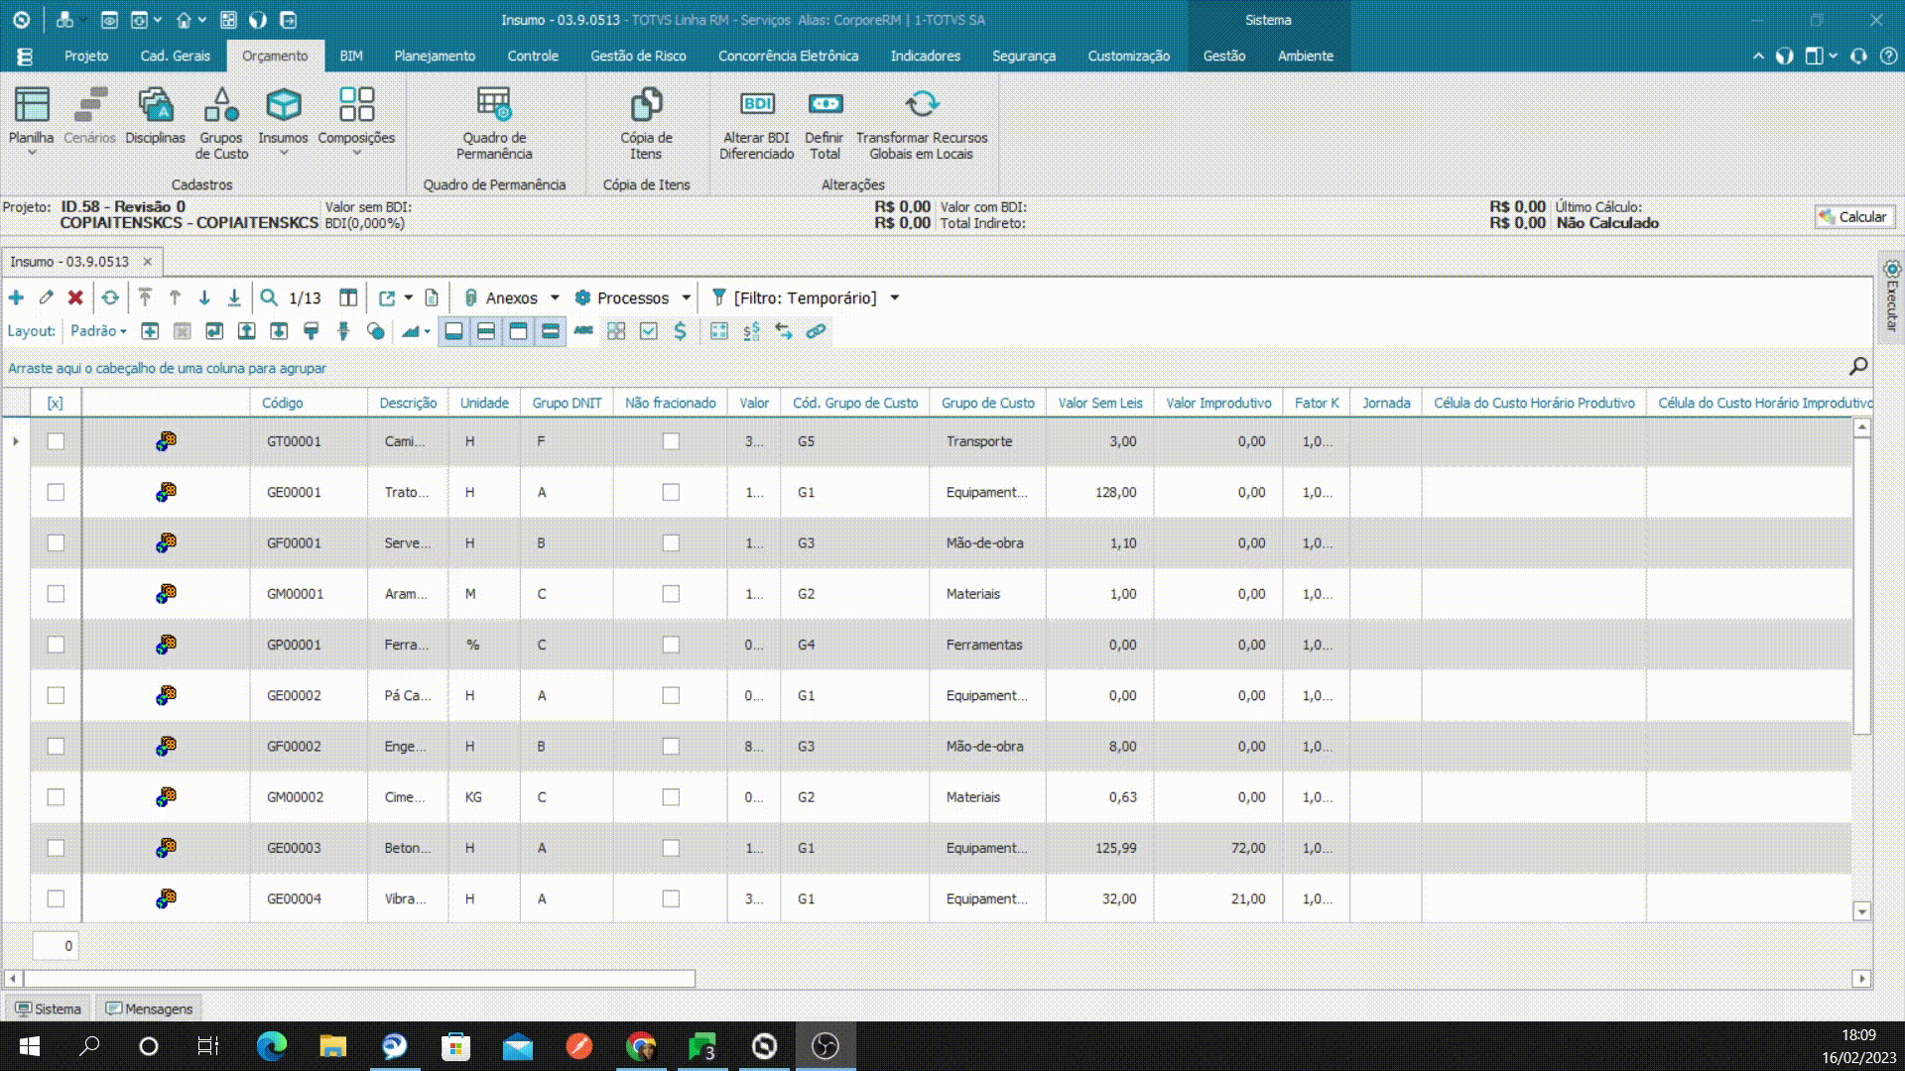
Task: Check the row checkbox for GF00001
Action: click(x=56, y=542)
